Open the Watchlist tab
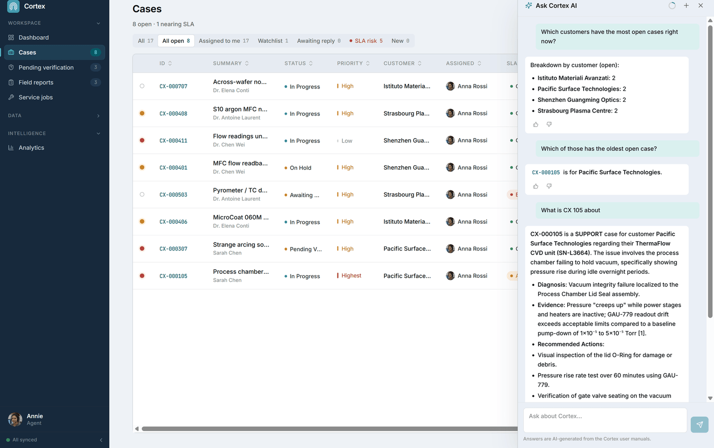714x448 pixels. pyautogui.click(x=273, y=41)
